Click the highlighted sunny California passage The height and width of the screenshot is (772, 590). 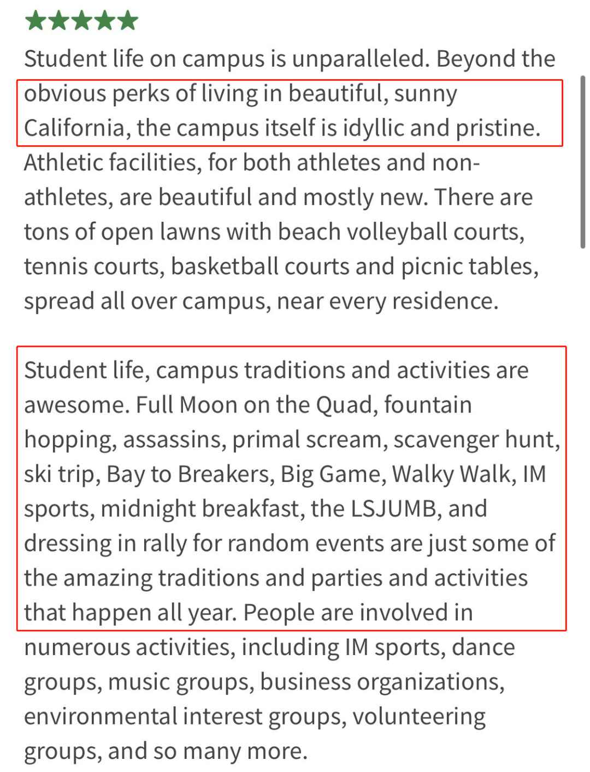(290, 113)
